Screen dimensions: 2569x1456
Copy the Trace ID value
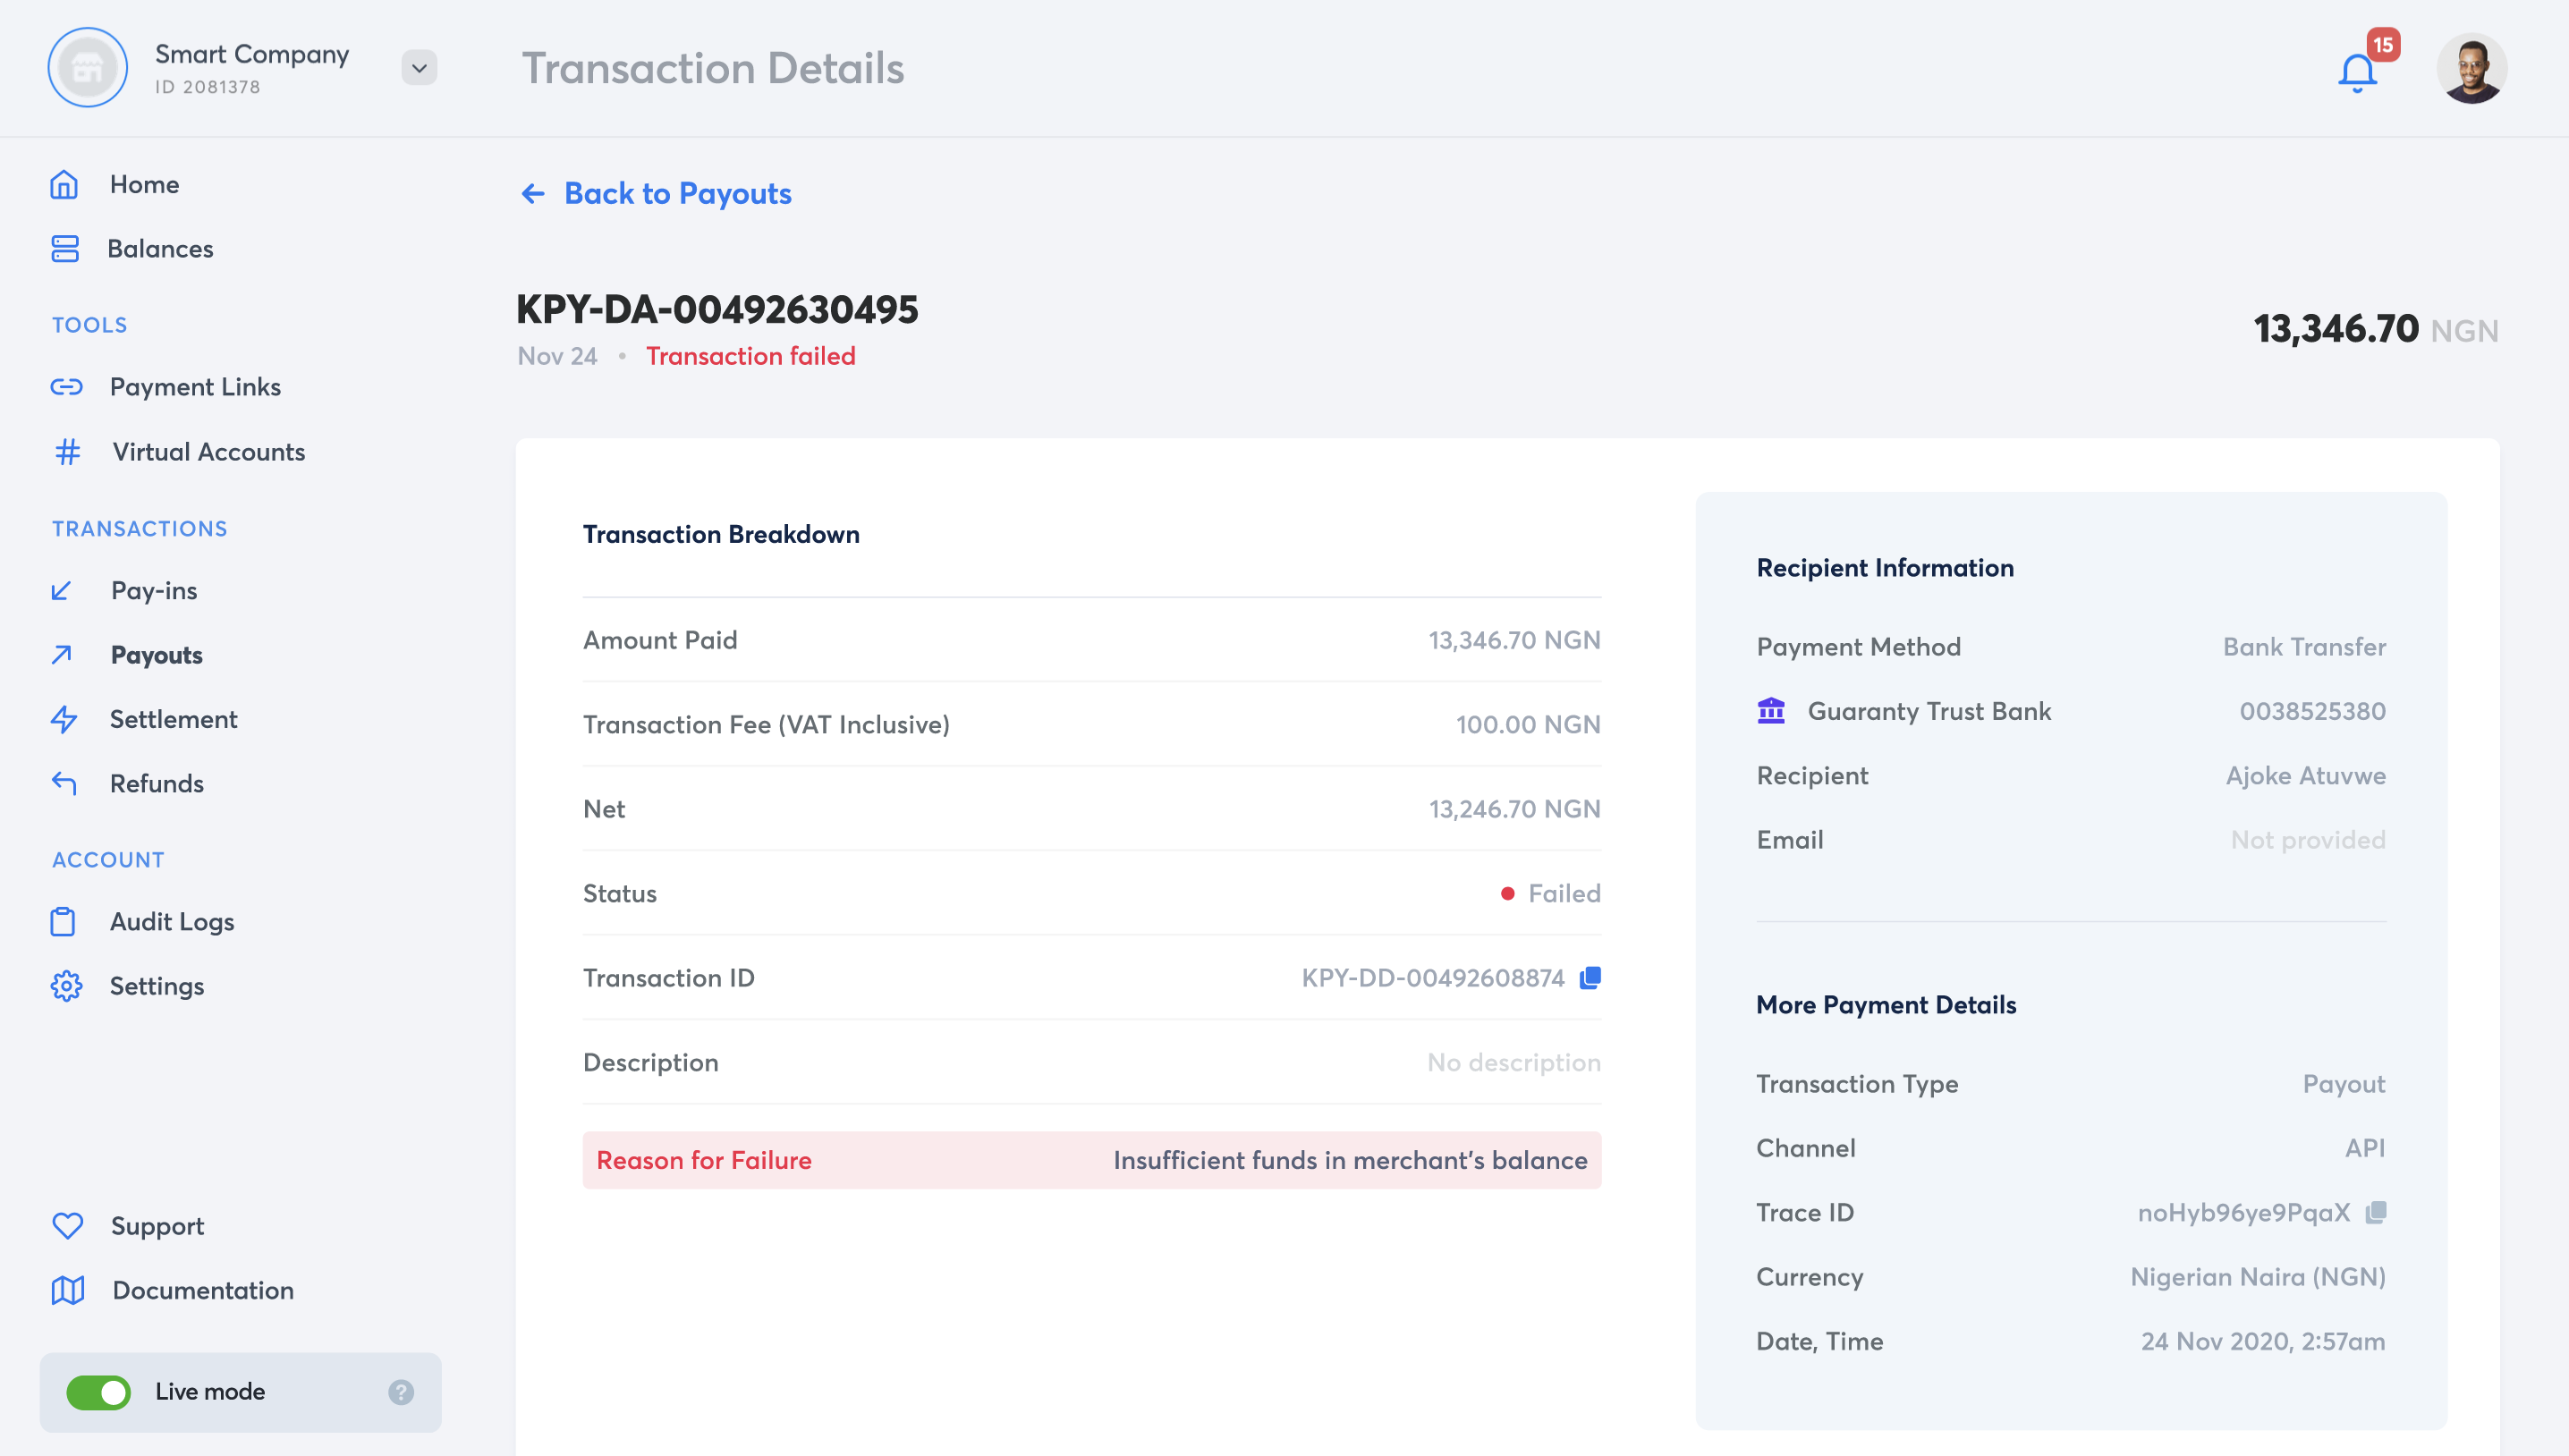(x=2375, y=1212)
